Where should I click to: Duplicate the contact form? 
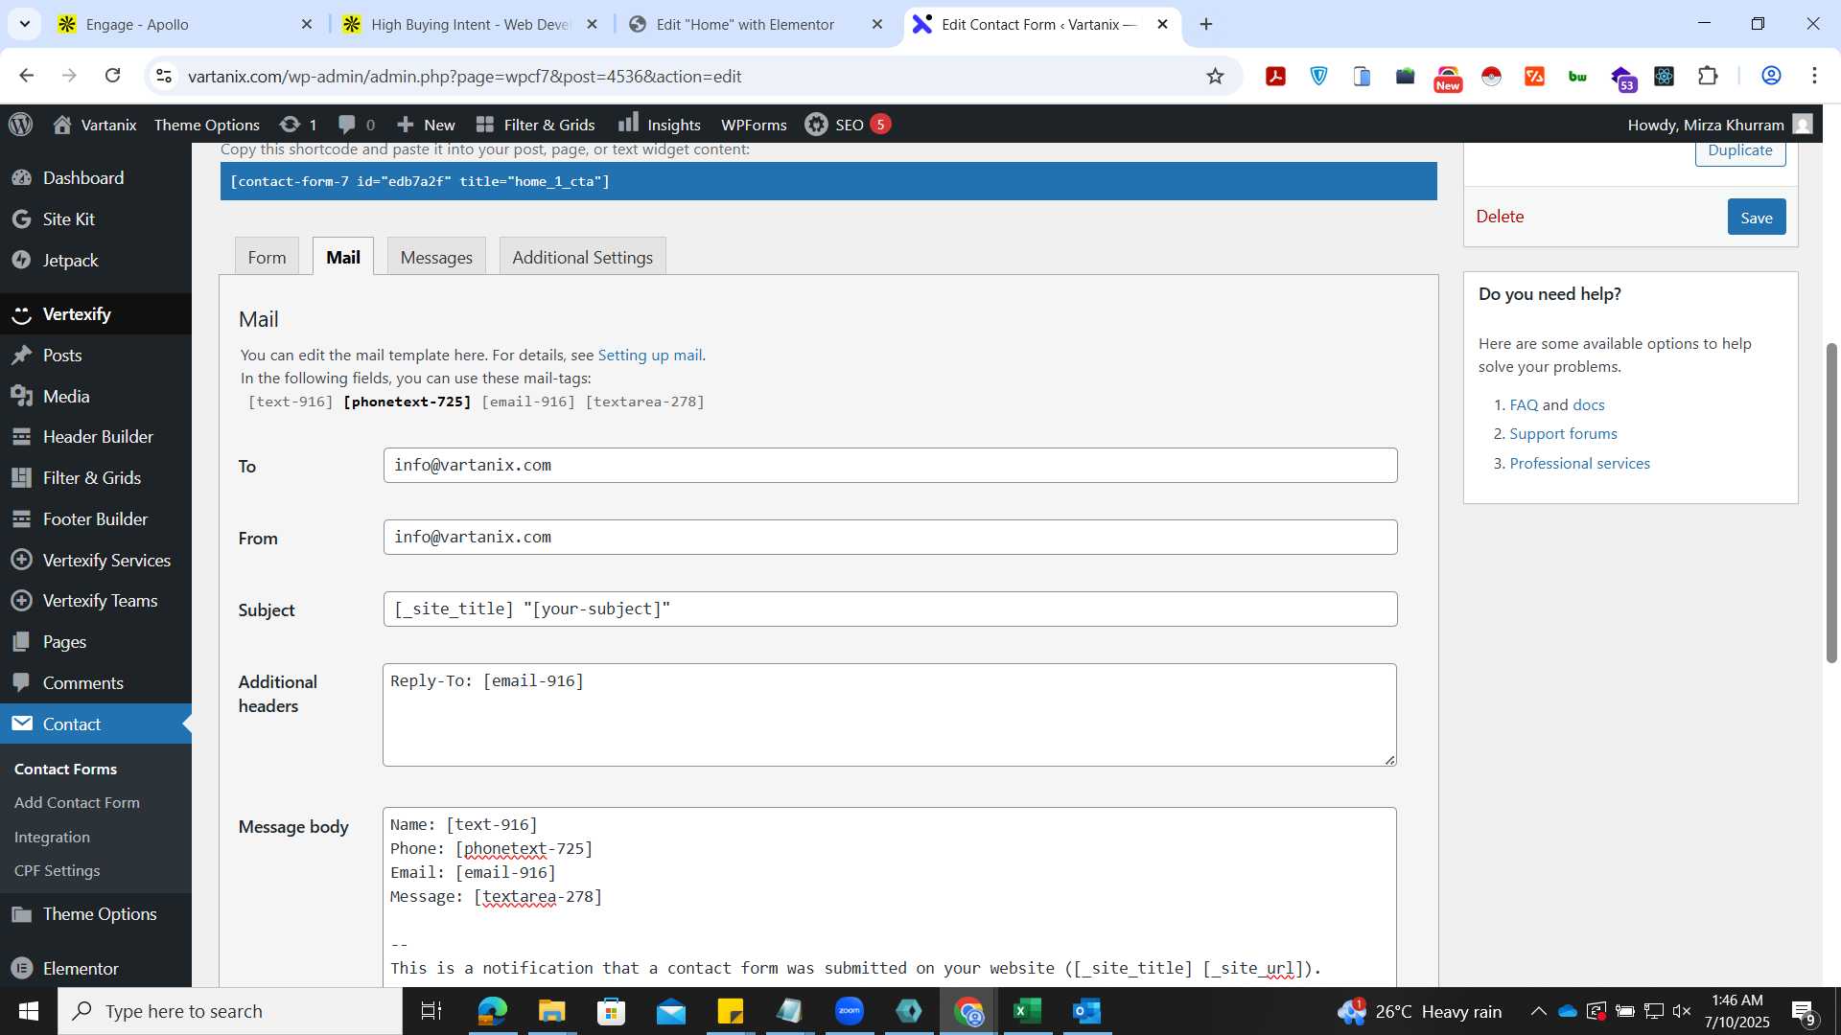[x=1740, y=150]
